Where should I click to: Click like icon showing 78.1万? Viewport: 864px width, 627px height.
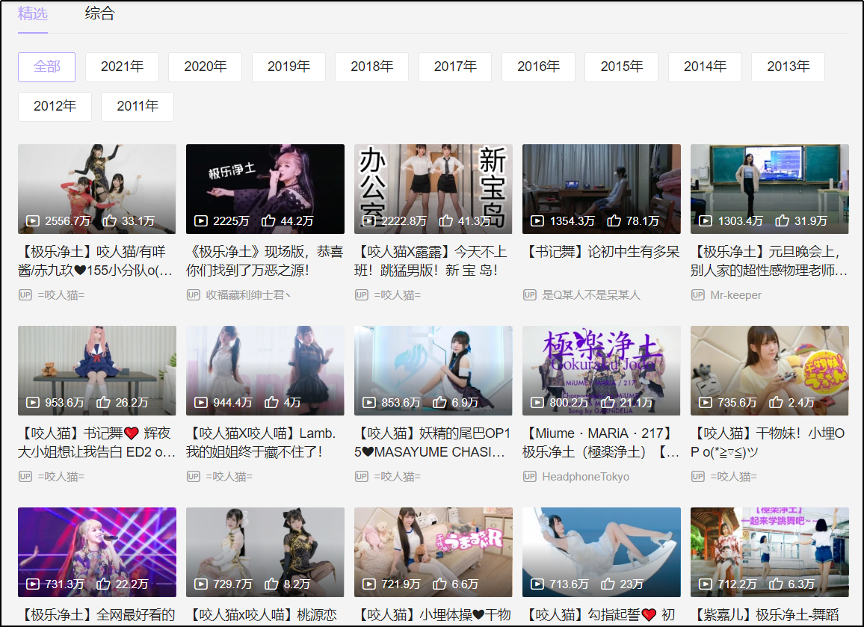614,221
